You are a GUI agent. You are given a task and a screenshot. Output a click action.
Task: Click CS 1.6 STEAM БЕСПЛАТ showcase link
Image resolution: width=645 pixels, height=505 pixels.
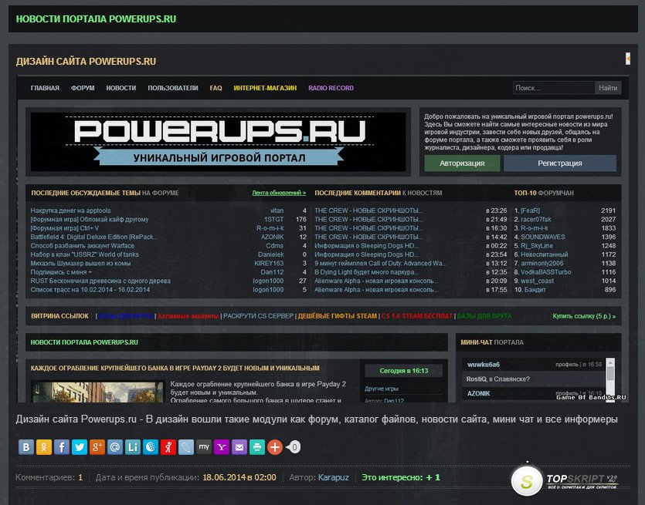416,316
